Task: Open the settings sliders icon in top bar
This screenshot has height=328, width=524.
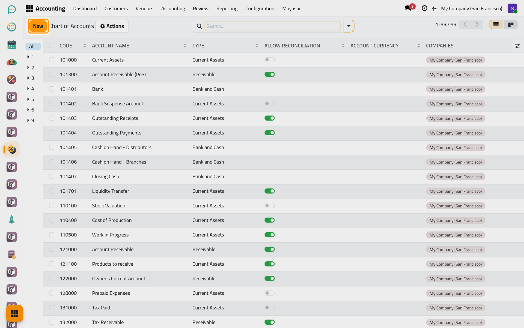Action: click(434, 9)
